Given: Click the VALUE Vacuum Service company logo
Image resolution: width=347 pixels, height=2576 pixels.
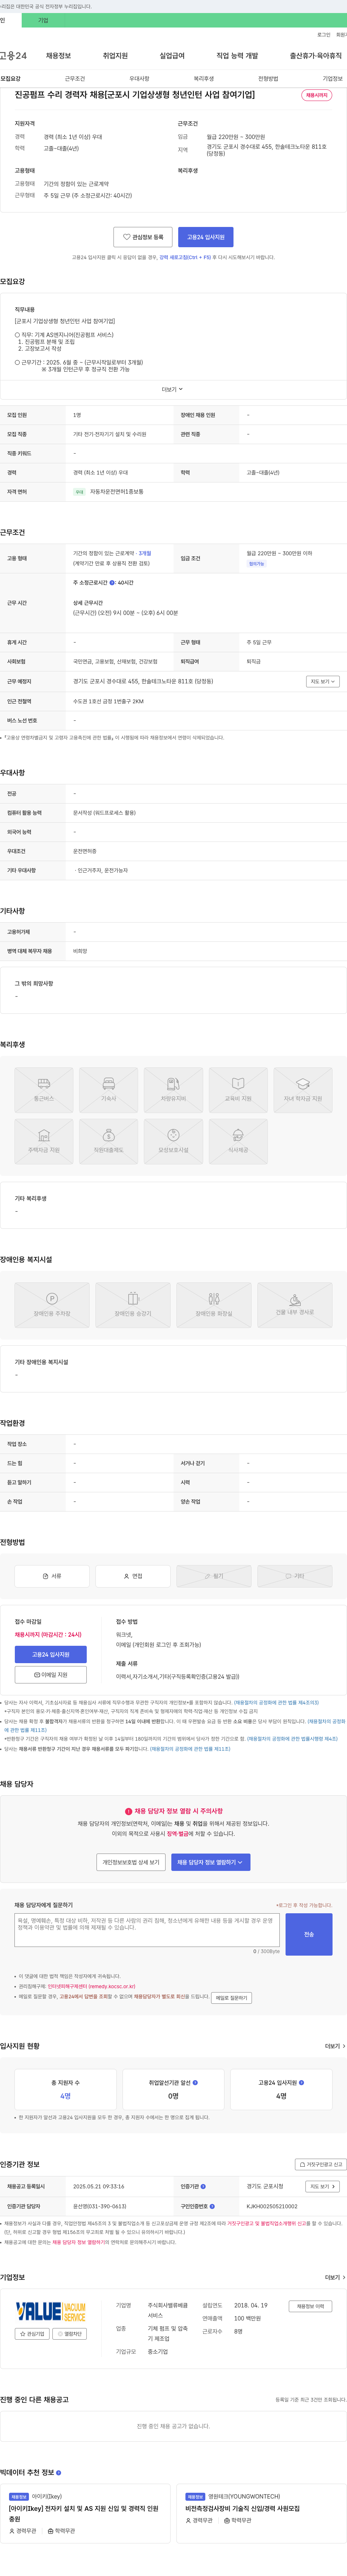Looking at the screenshot, I should pos(51,2311).
